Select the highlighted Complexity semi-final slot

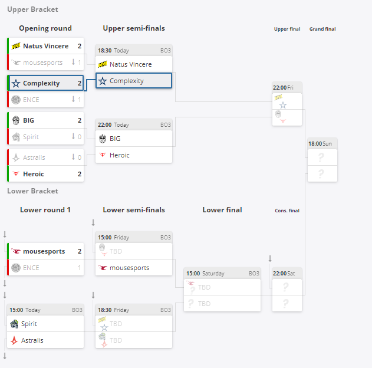click(x=134, y=81)
